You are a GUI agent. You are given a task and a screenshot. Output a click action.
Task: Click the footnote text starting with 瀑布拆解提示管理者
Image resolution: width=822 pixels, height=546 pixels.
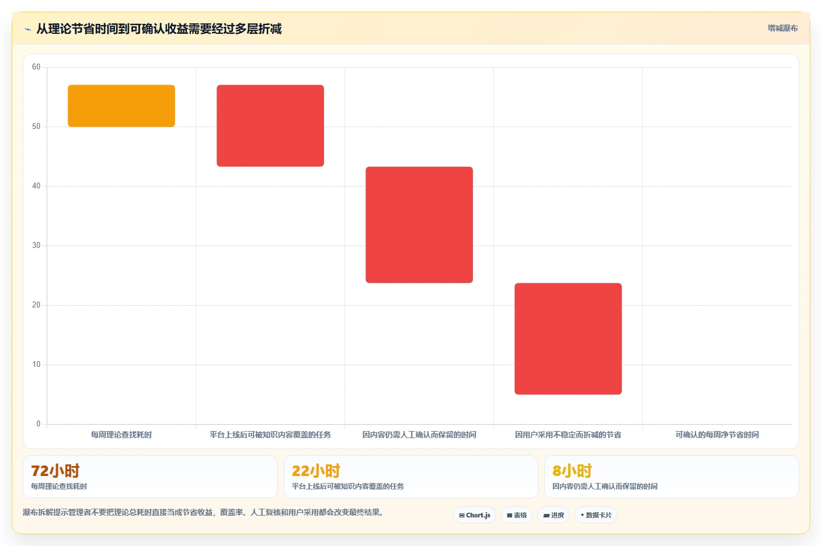click(x=204, y=513)
